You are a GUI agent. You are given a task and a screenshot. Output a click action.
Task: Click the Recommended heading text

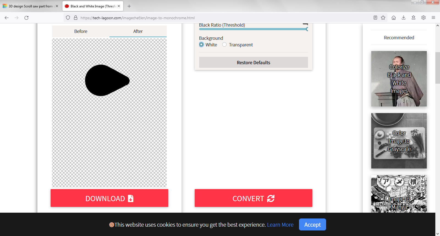coord(399,38)
